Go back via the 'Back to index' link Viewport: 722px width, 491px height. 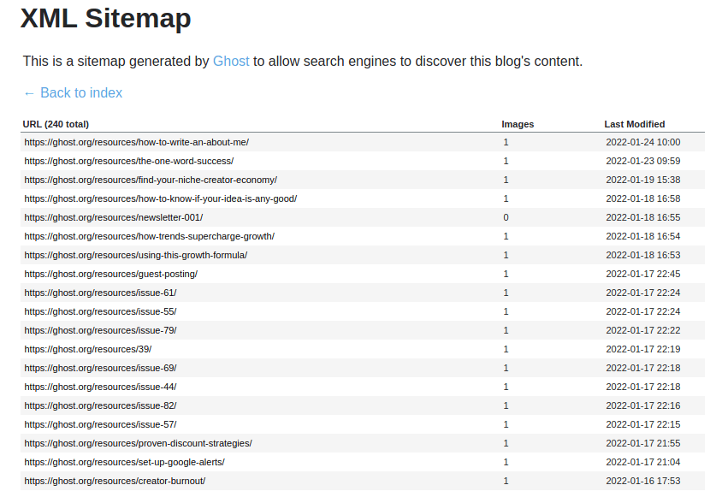pos(73,93)
